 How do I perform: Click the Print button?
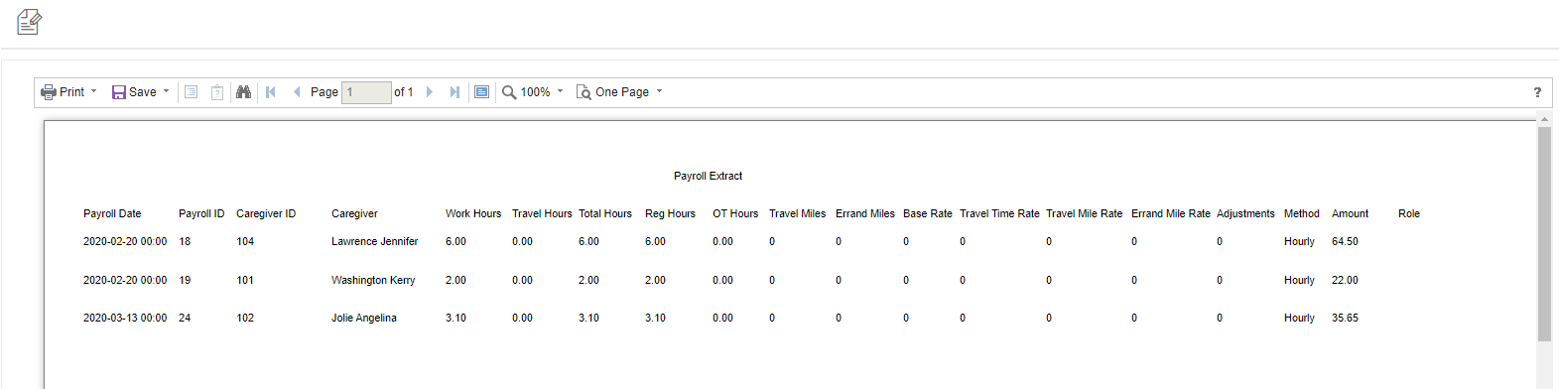(x=63, y=92)
